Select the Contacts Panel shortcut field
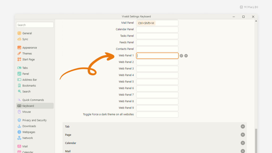 coord(157,49)
